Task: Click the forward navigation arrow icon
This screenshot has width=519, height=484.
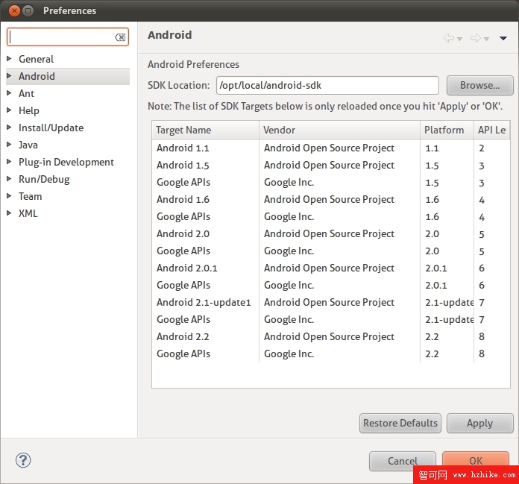Action: coord(476,38)
